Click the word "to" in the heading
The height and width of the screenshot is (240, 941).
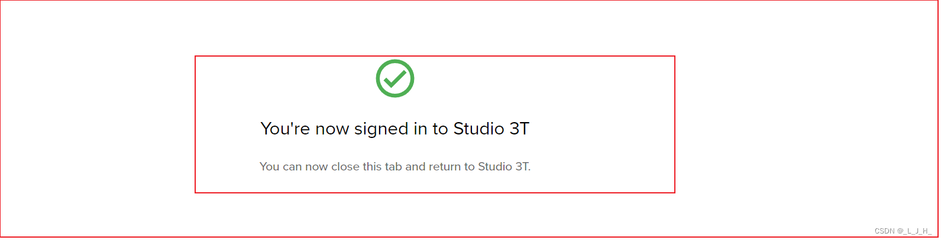pos(440,129)
